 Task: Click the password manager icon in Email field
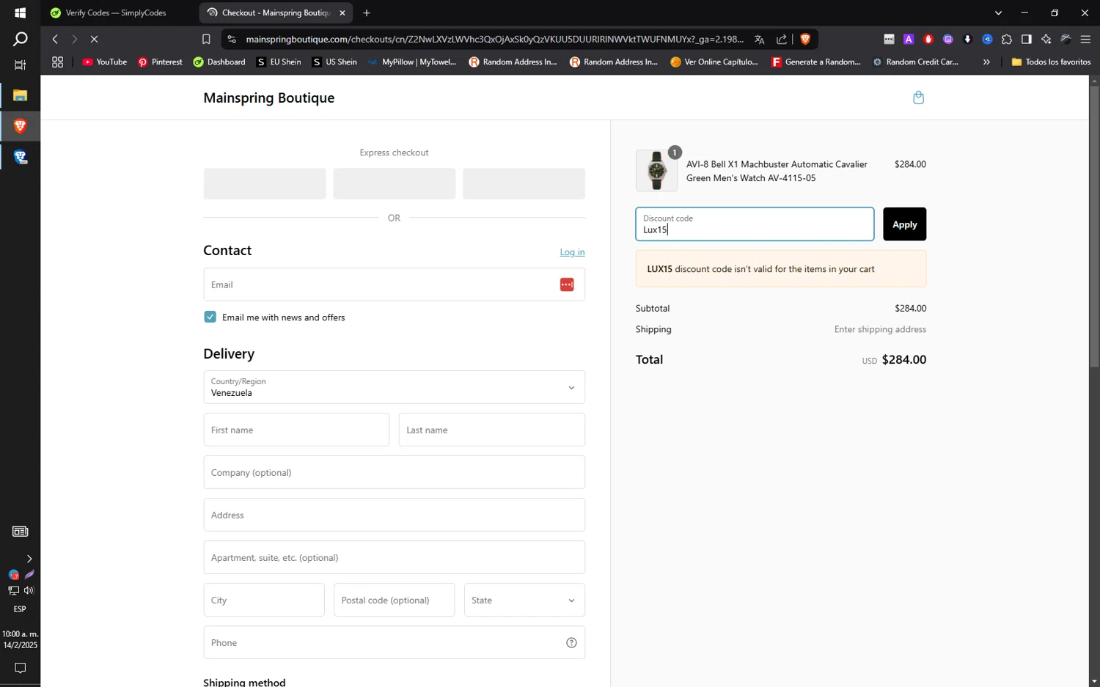click(x=567, y=284)
